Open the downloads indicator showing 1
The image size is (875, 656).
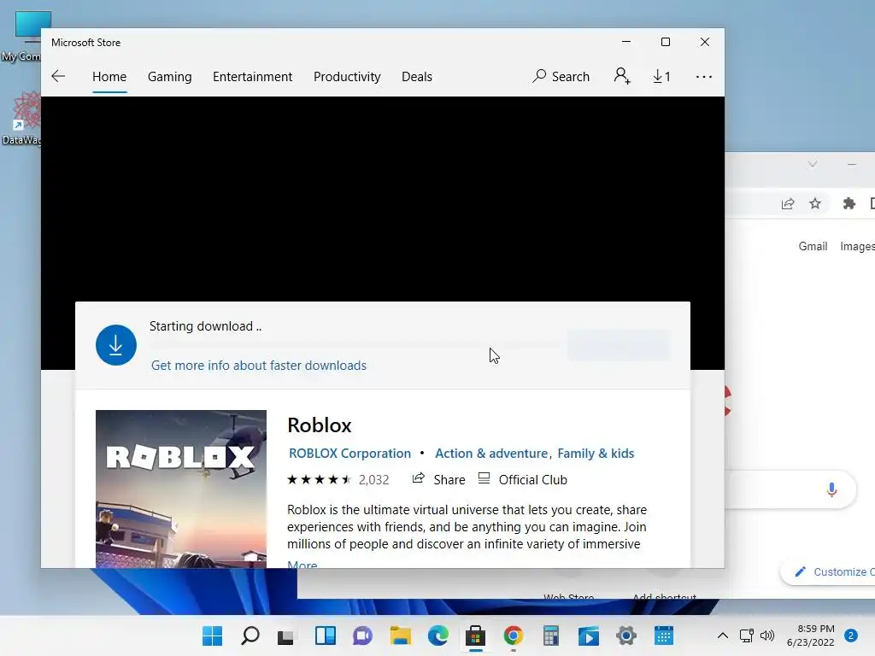[662, 76]
